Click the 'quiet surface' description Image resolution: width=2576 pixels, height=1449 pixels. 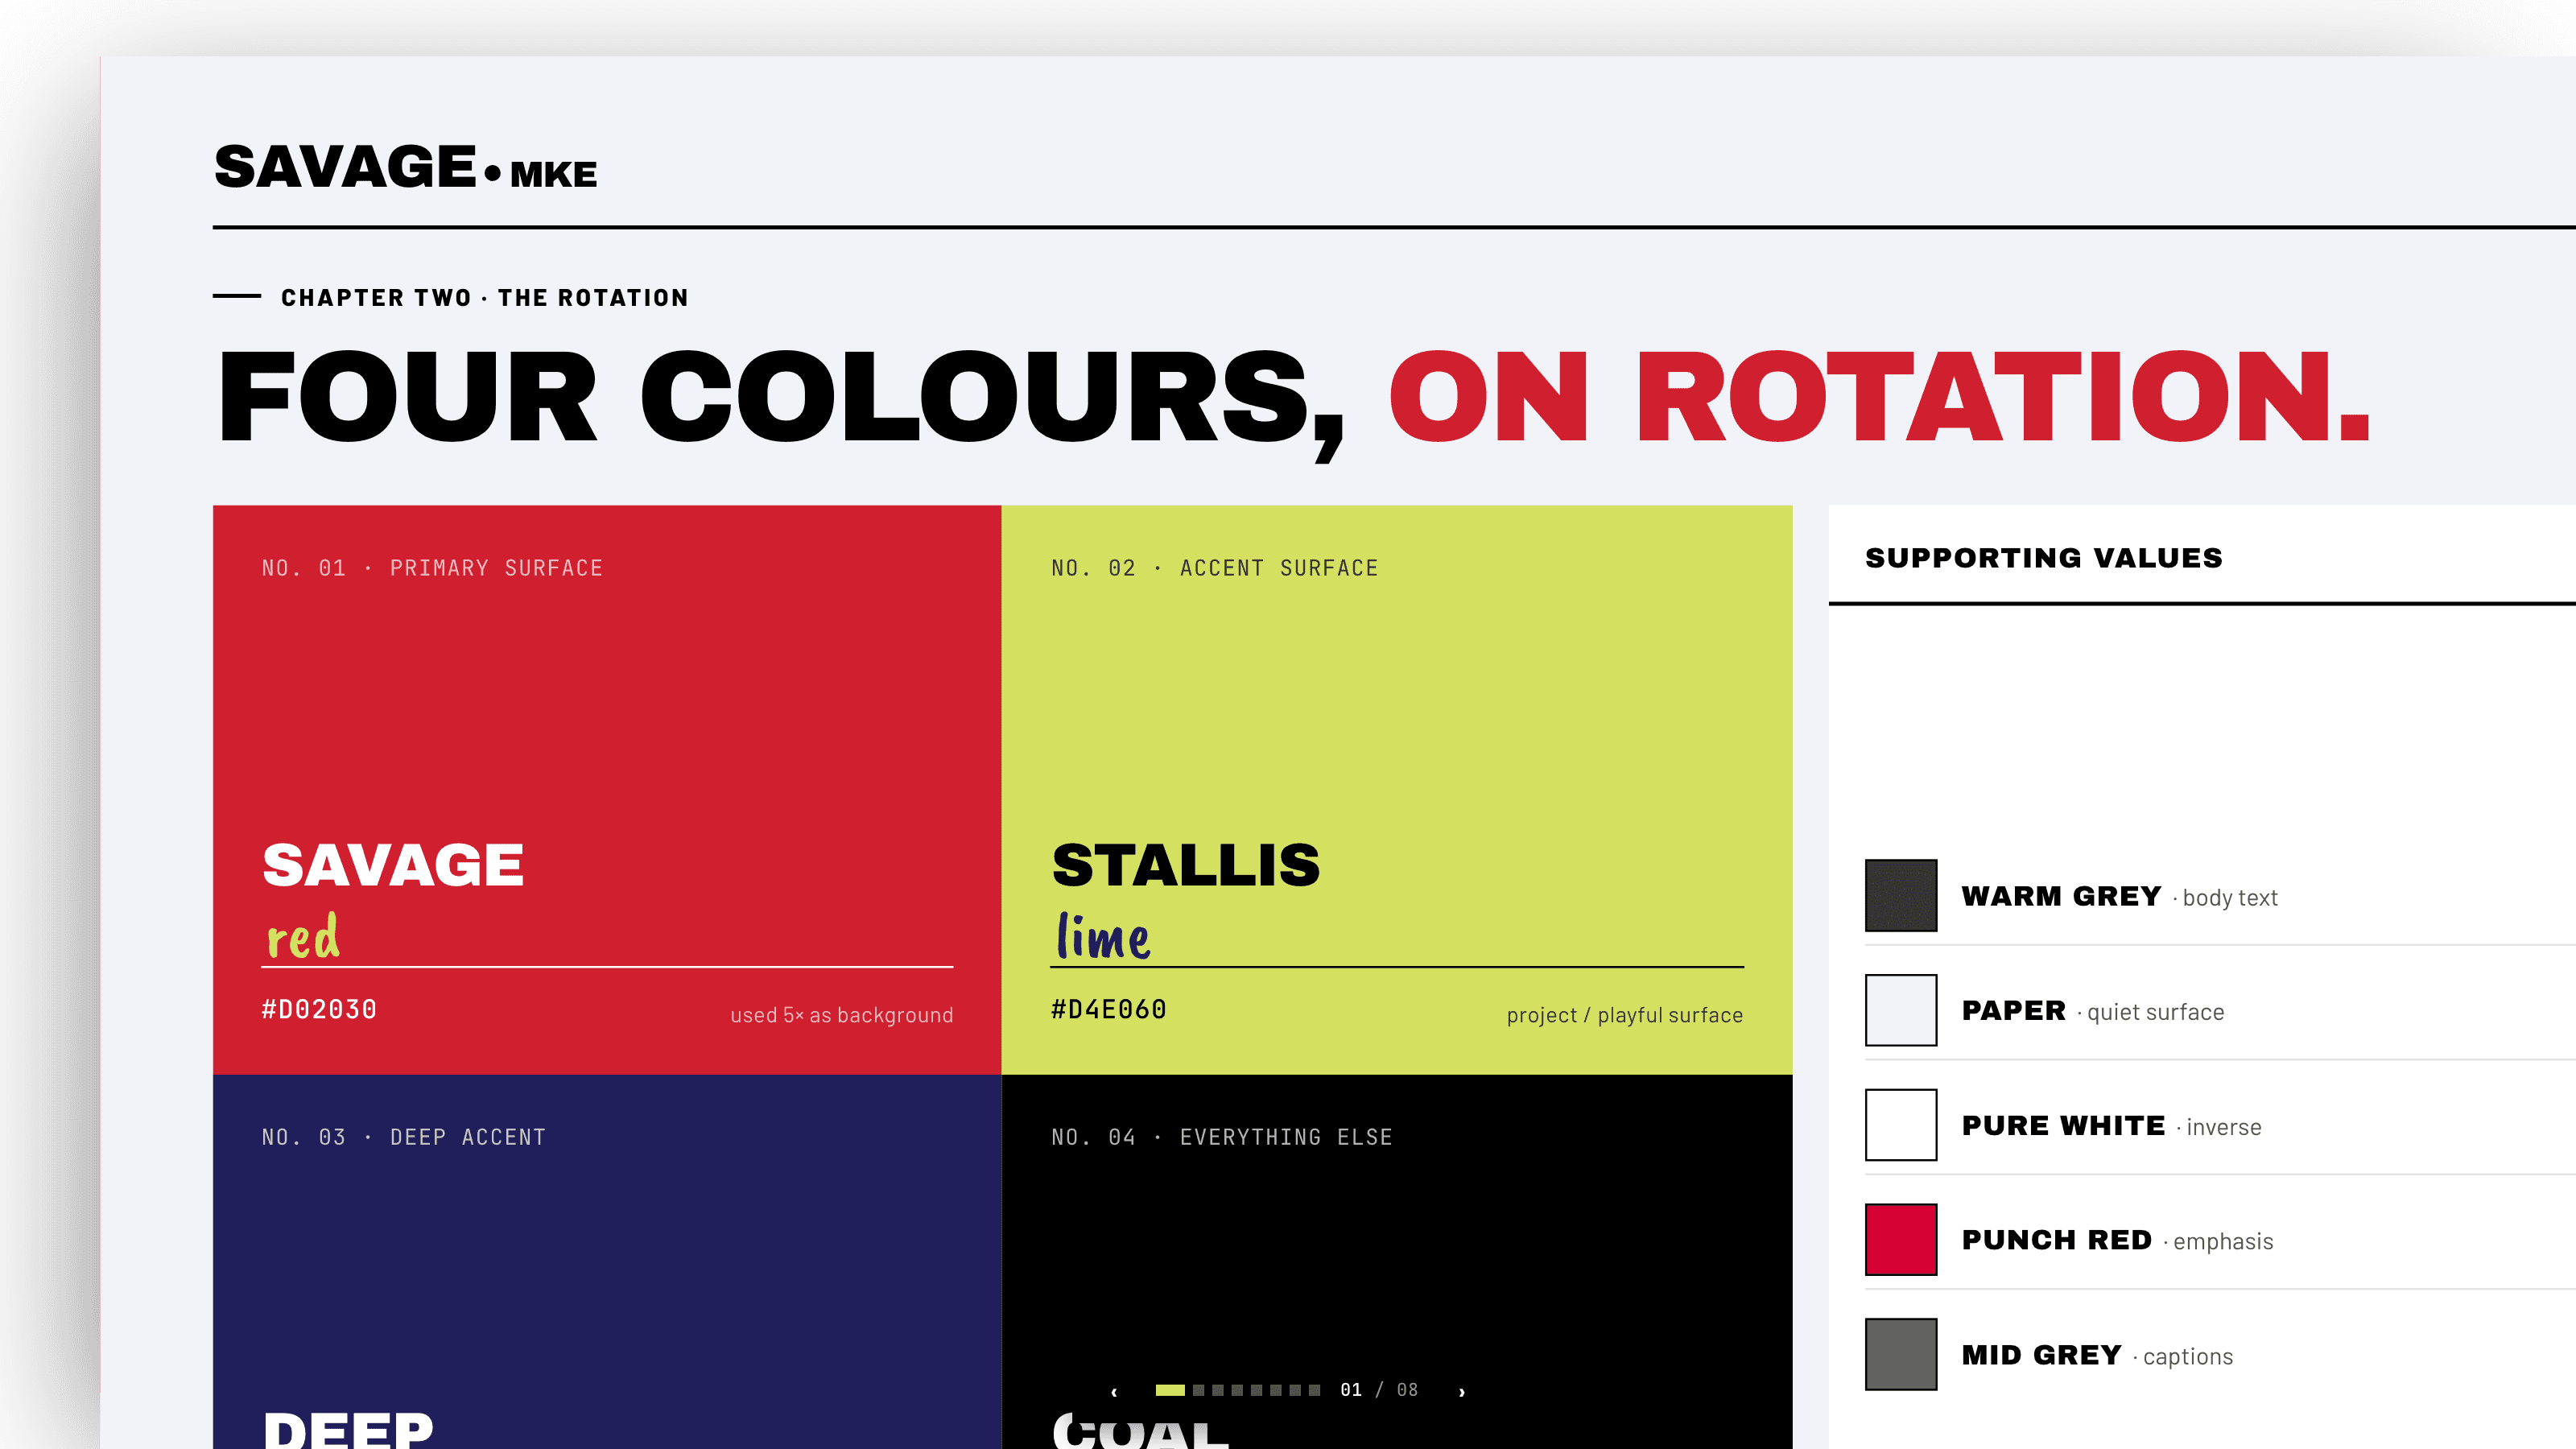pos(2156,1013)
